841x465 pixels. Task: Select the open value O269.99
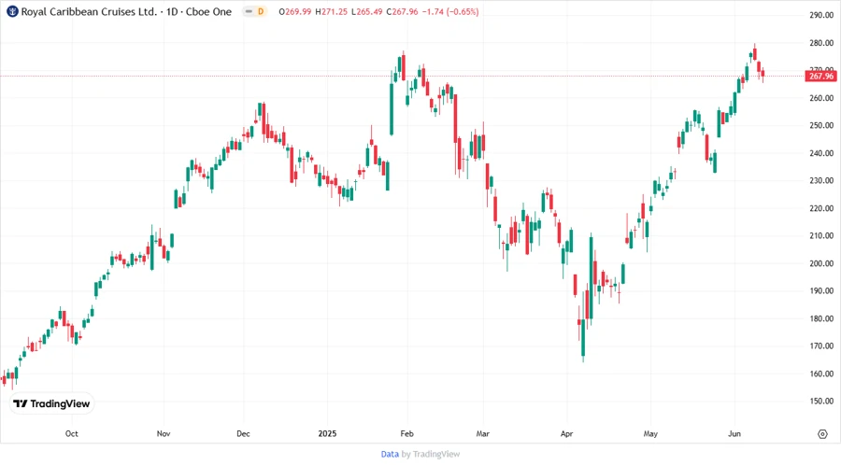(x=294, y=11)
